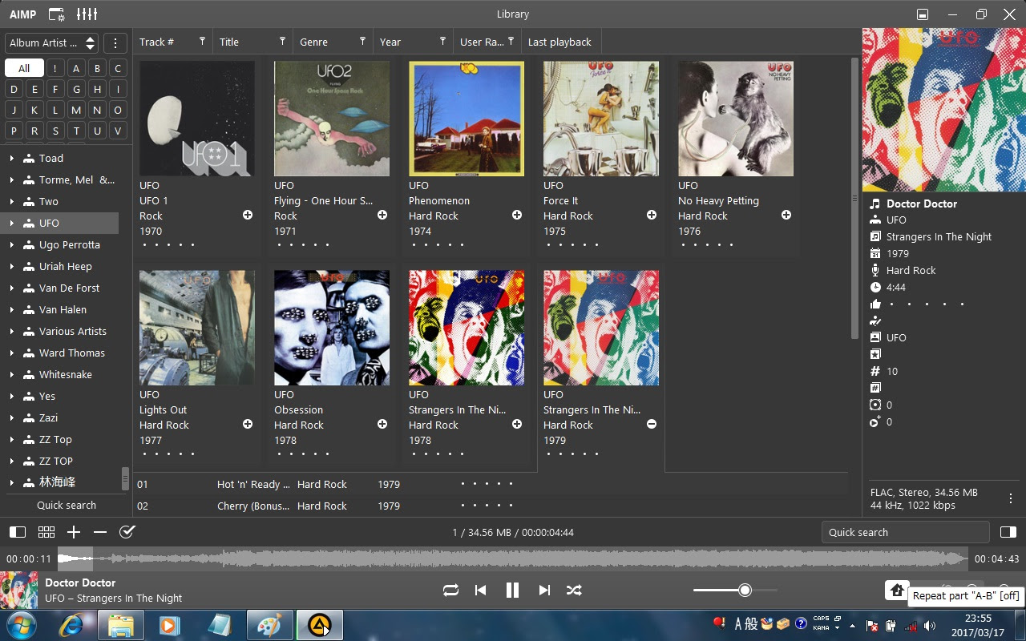Screen dimensions: 1026x641
Task: Filter artists by letter M
Action: 76,110
